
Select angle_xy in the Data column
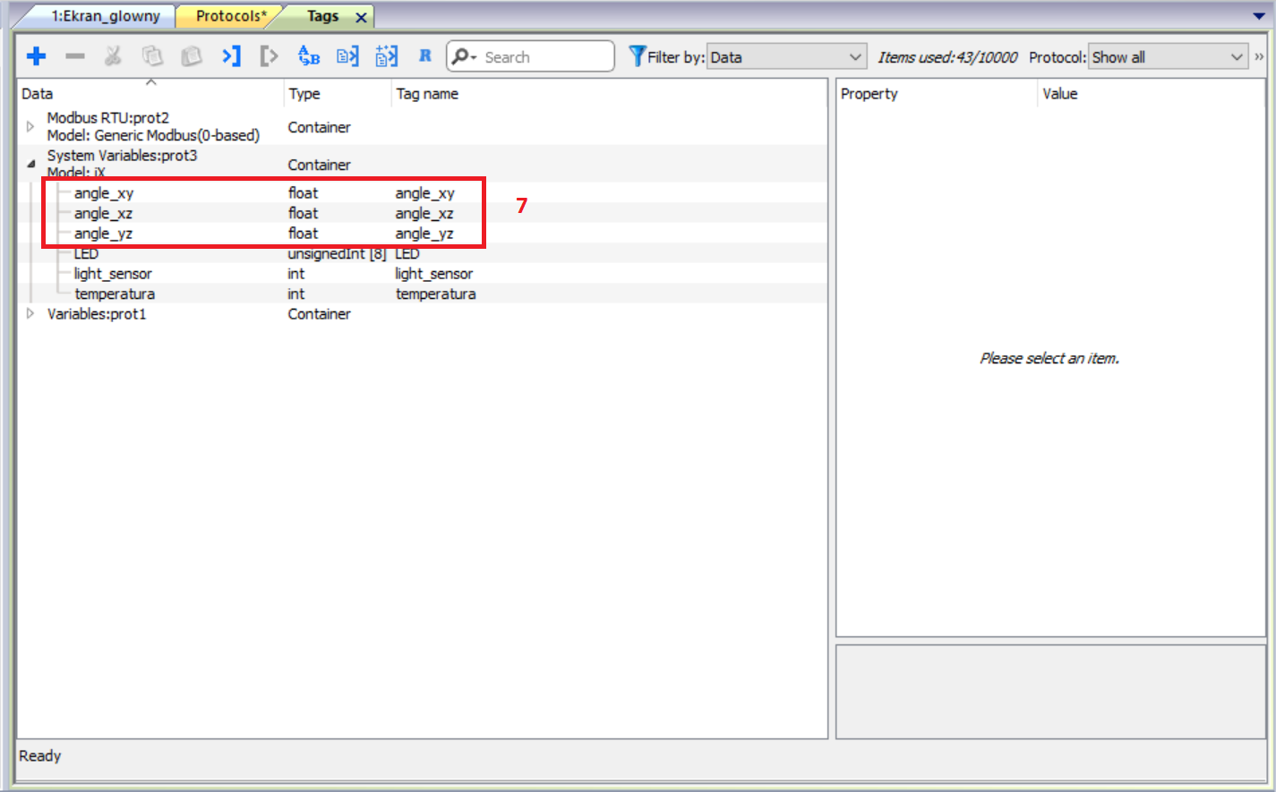tap(104, 193)
